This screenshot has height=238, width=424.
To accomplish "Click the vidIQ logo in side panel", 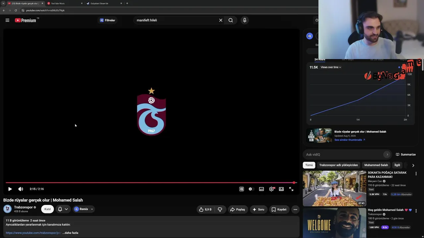I will [310, 36].
